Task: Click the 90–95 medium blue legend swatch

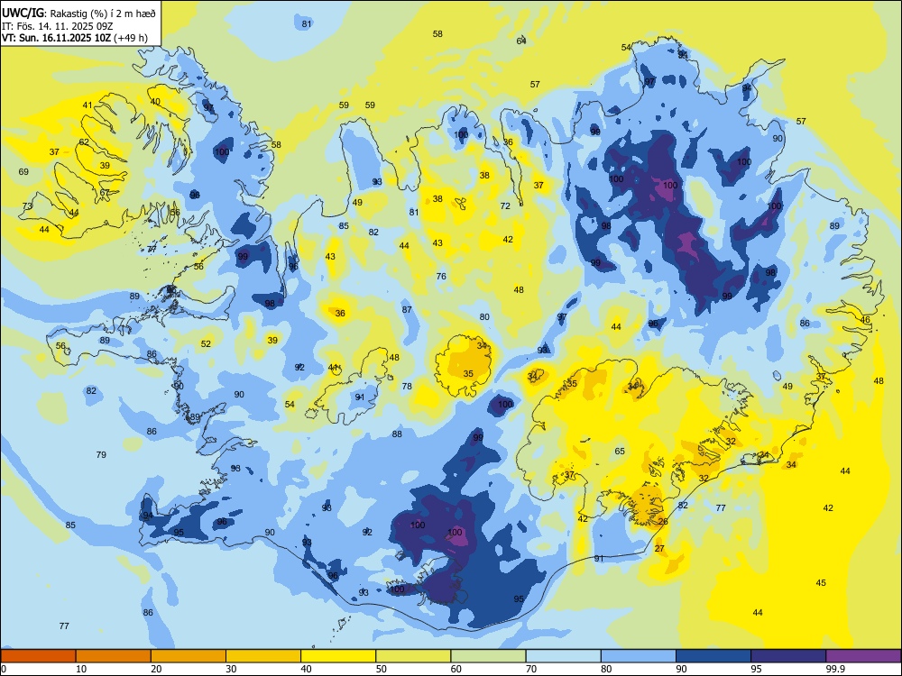Action: tap(713, 656)
